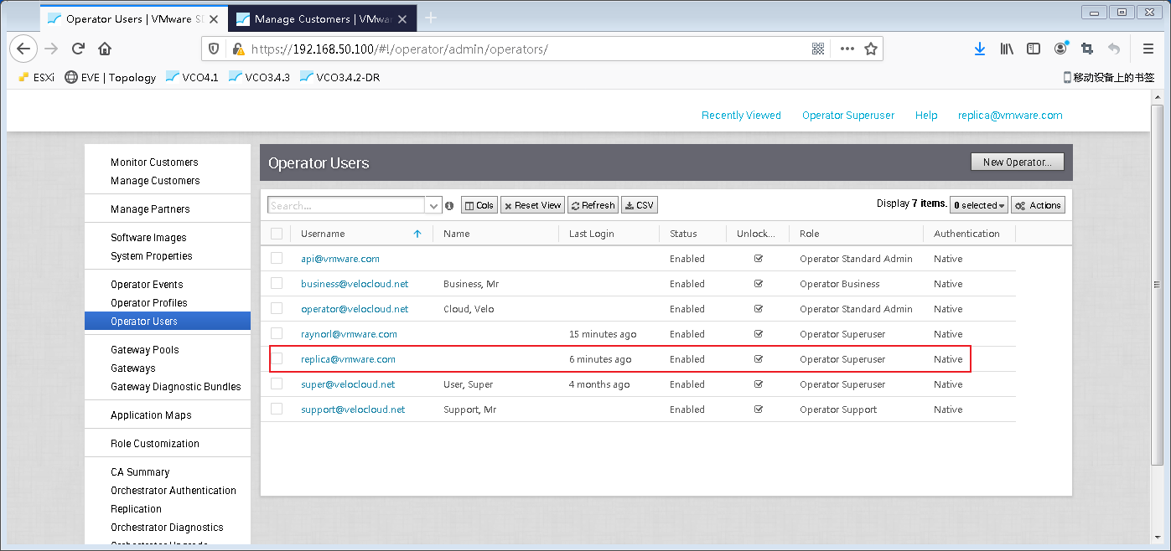Check the box for raynorl@vmware.com
1171x551 pixels.
pyautogui.click(x=277, y=333)
